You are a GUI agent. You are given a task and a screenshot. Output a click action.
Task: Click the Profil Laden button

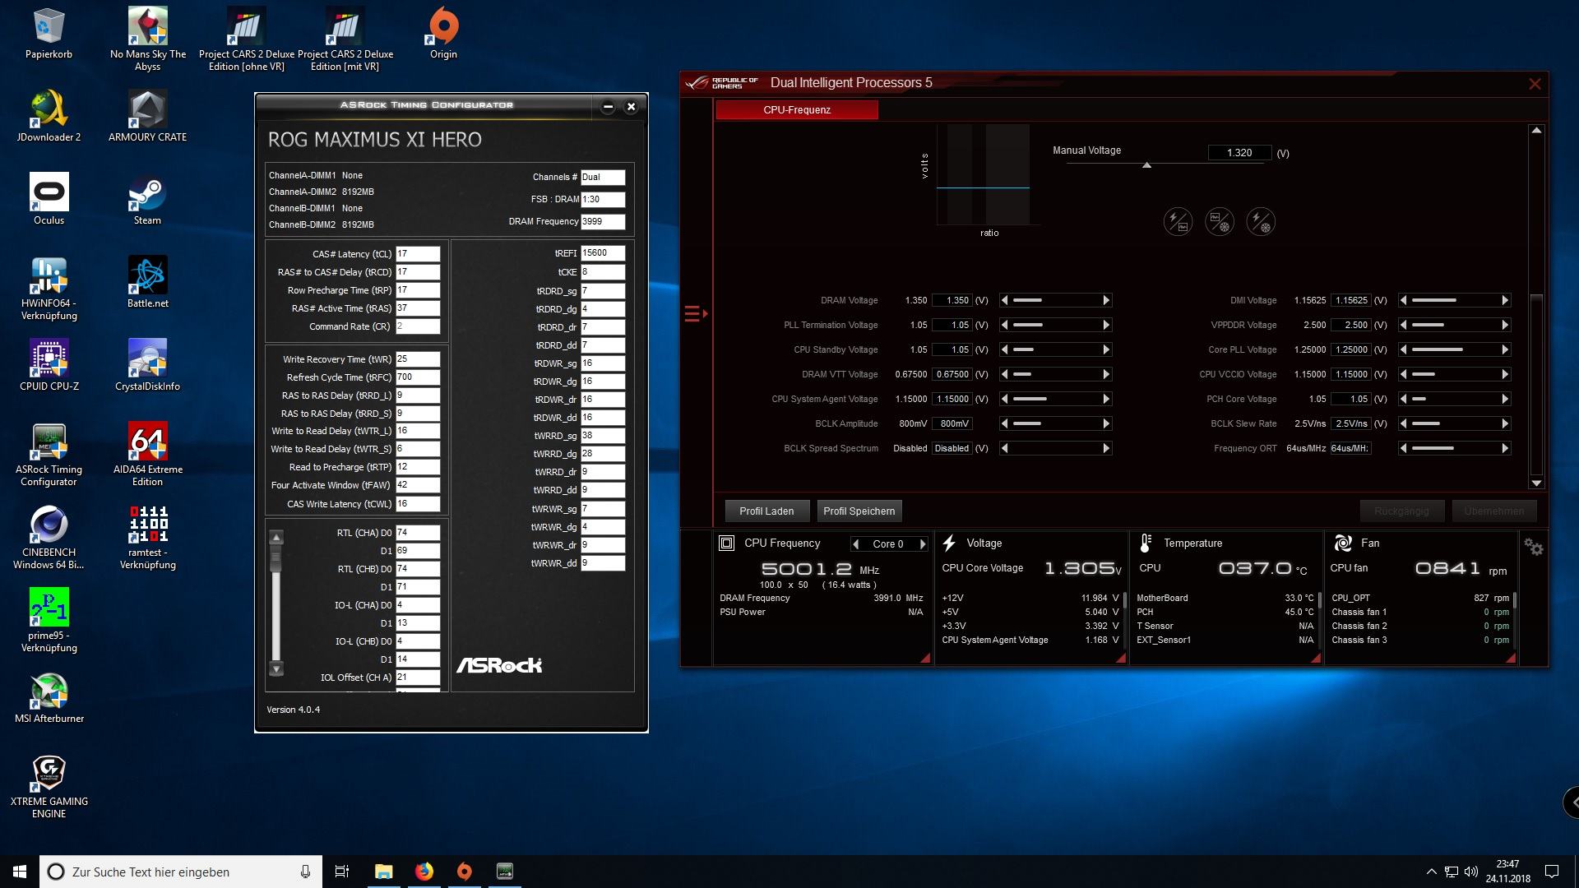766,511
